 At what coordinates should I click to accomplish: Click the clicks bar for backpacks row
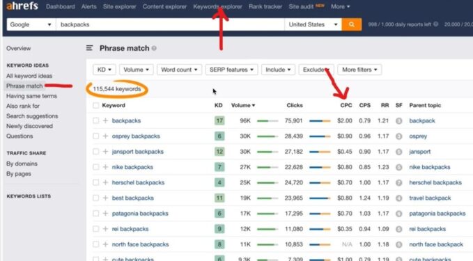(x=320, y=121)
